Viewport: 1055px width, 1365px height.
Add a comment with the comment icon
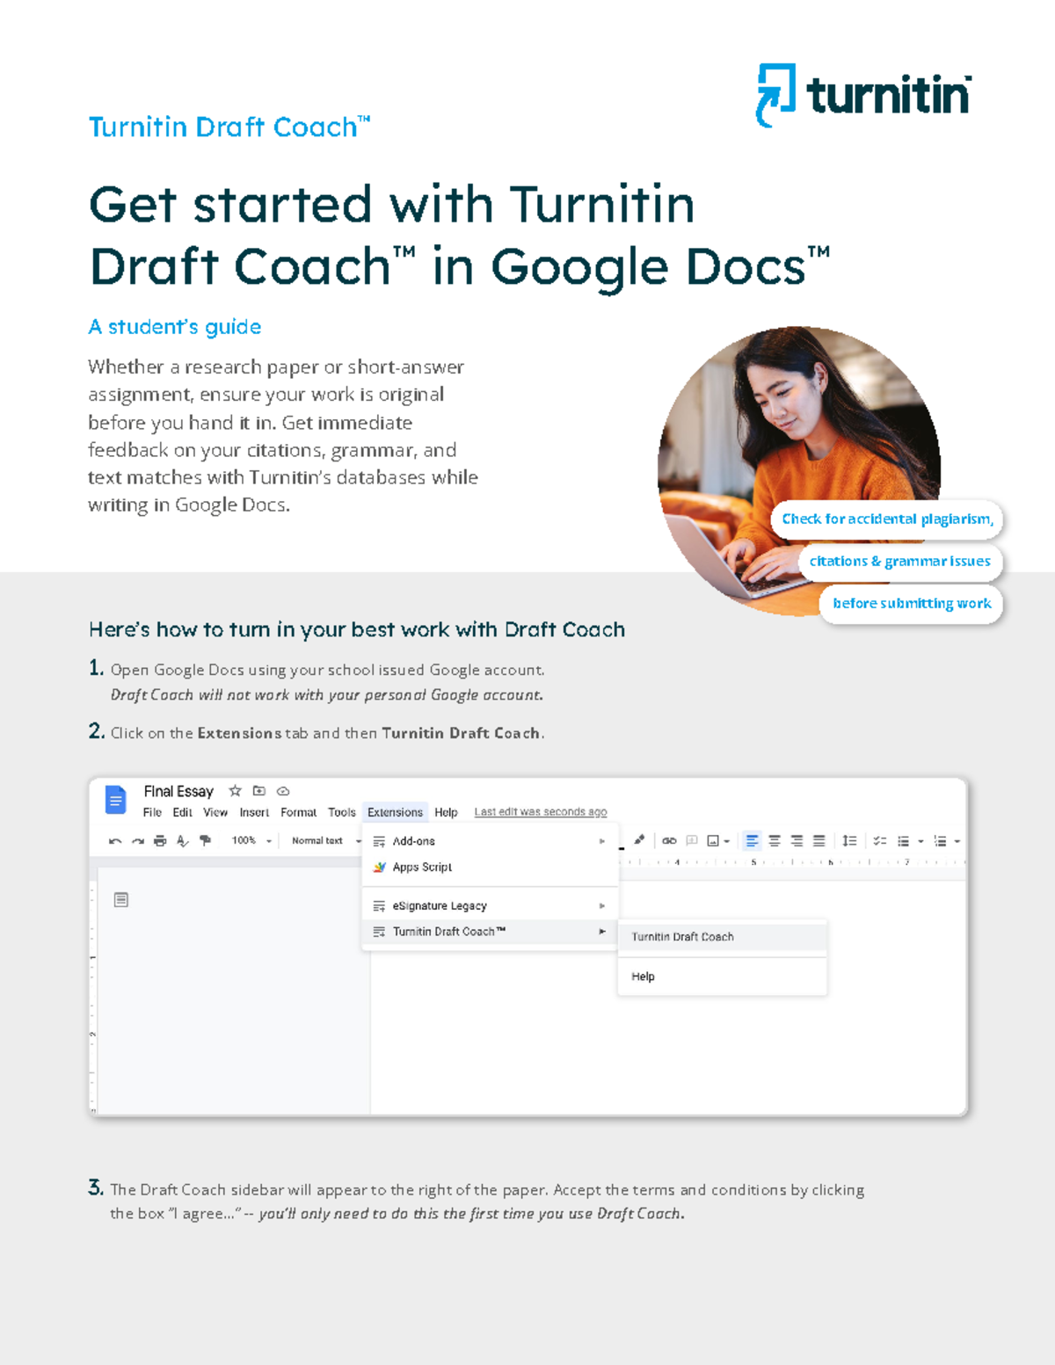[x=692, y=841]
